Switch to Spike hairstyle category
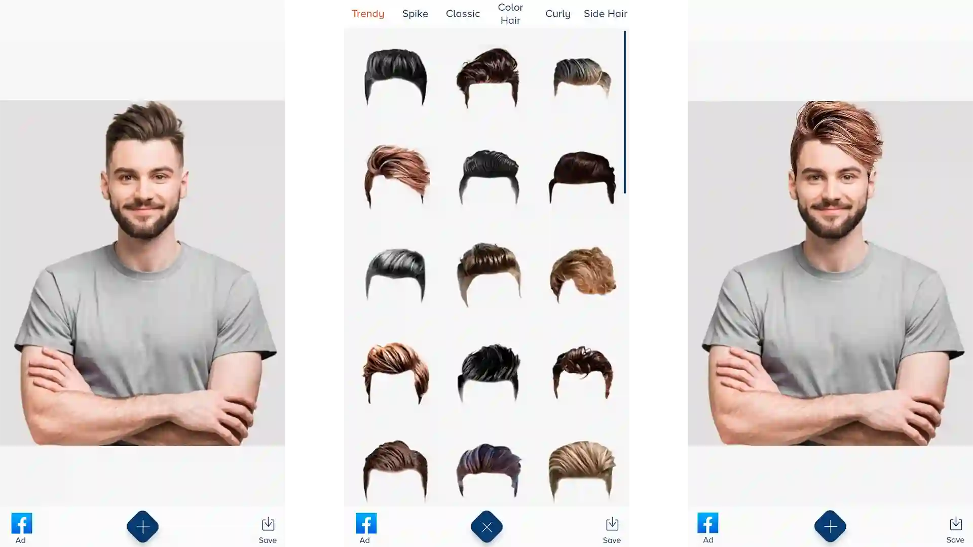The height and width of the screenshot is (547, 973). click(x=415, y=13)
